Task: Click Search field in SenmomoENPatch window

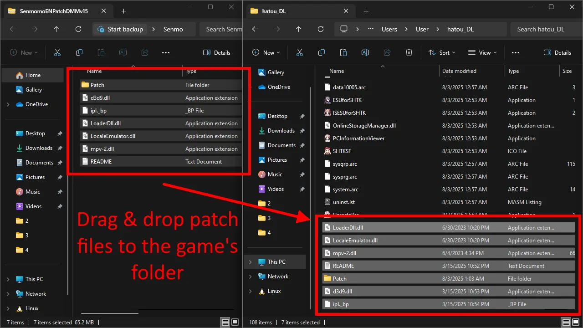Action: click(x=220, y=29)
